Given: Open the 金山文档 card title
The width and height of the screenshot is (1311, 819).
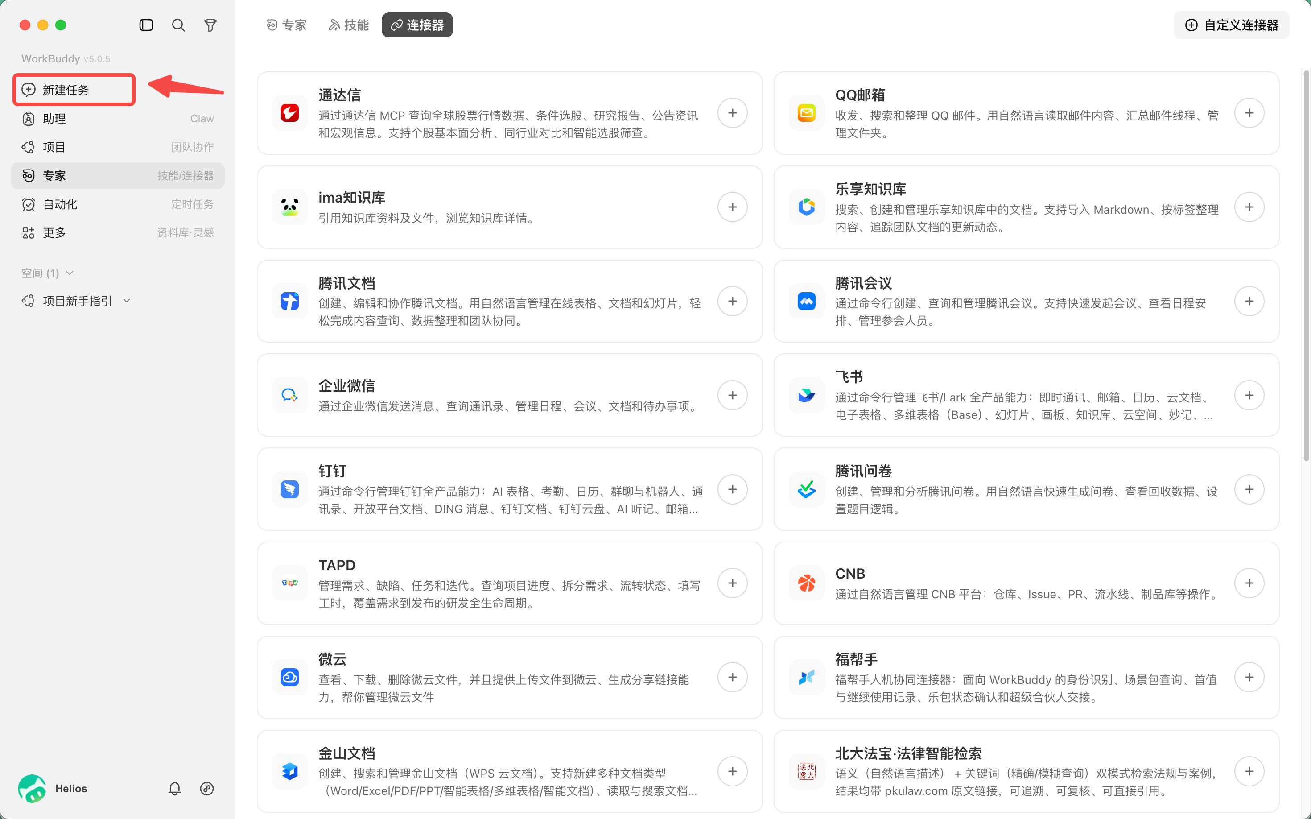Looking at the screenshot, I should pyautogui.click(x=346, y=753).
